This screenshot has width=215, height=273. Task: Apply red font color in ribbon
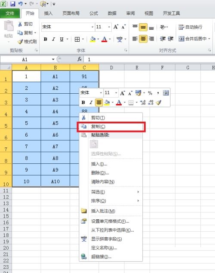[104, 39]
